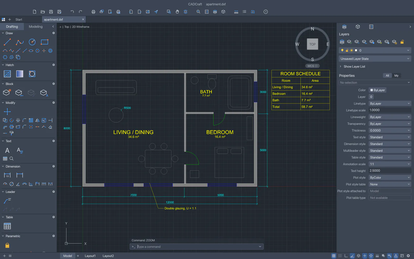Screen dimensions: 414x259
Task: Choose the Gradient fill tool
Action: tap(20, 74)
